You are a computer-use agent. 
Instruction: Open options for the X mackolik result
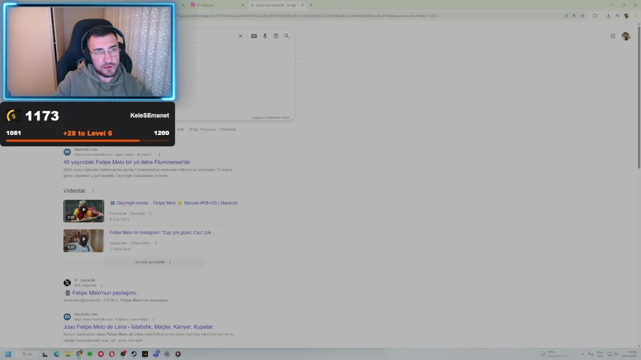tap(102, 285)
